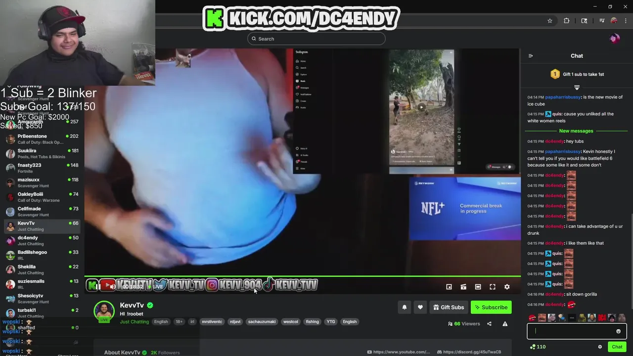The height and width of the screenshot is (356, 633).
Task: Select the irl tag
Action: (x=192, y=322)
